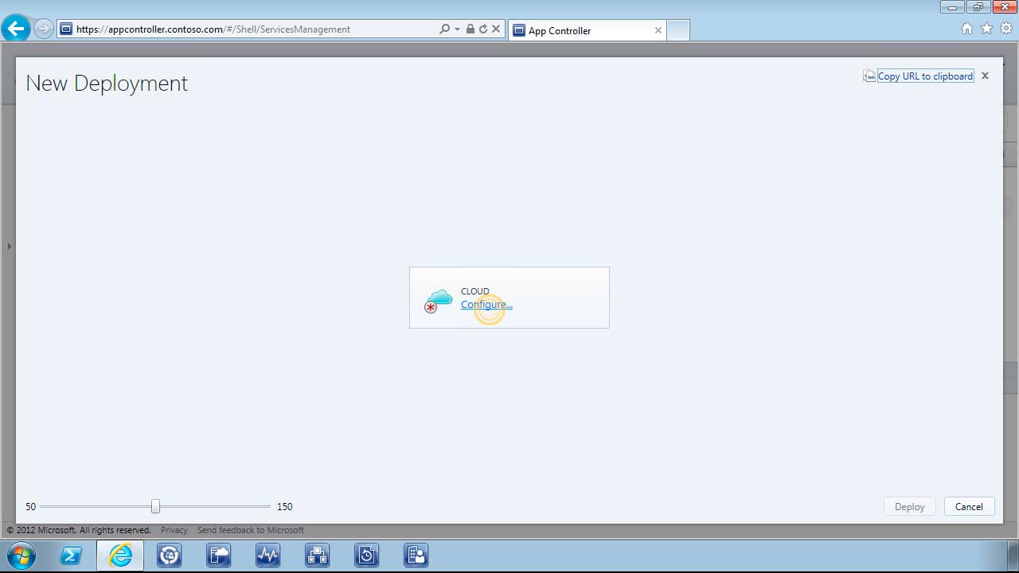Expand the left navigation pane arrow
The image size is (1019, 573).
tap(9, 247)
